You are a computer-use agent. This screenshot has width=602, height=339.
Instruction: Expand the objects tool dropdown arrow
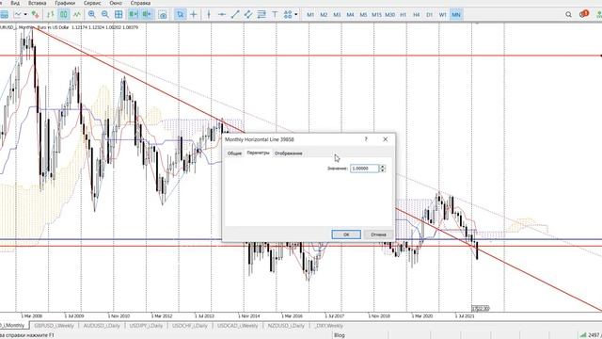(x=296, y=15)
